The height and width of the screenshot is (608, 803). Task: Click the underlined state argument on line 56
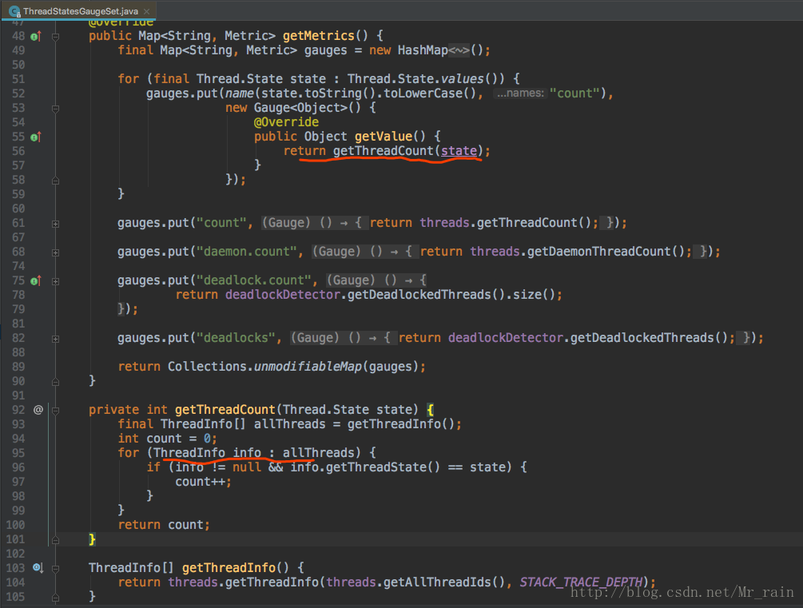point(459,150)
